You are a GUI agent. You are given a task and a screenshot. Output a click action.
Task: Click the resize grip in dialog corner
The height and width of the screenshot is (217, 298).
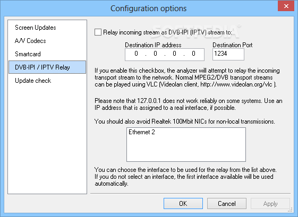290,210
